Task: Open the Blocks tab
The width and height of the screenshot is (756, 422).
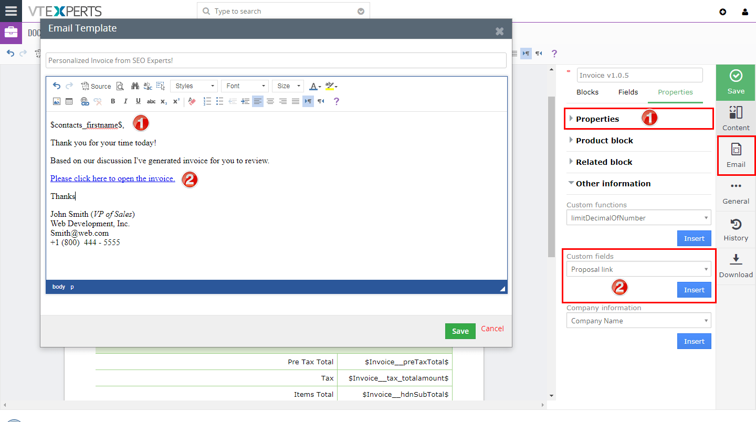Action: click(x=587, y=92)
